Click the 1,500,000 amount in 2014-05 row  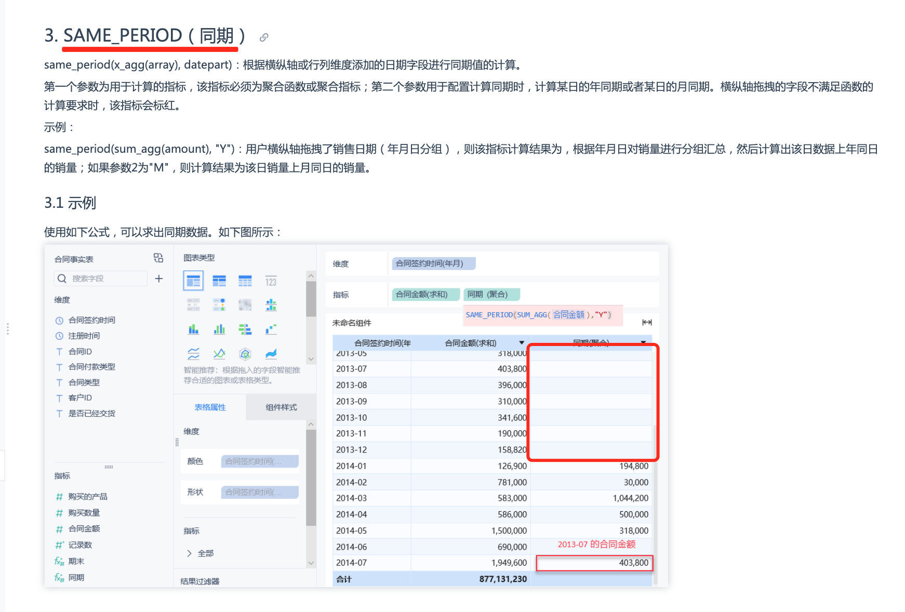pos(509,531)
